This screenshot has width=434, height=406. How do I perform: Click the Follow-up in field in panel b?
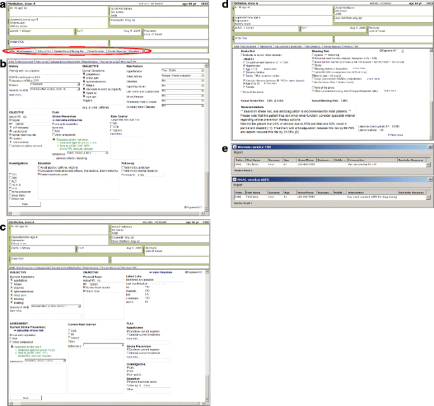click(x=151, y=175)
